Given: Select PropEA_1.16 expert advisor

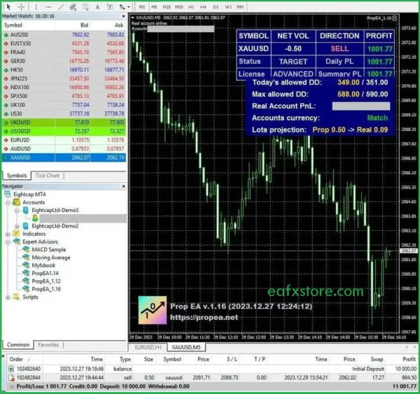Looking at the screenshot, I should (45, 288).
